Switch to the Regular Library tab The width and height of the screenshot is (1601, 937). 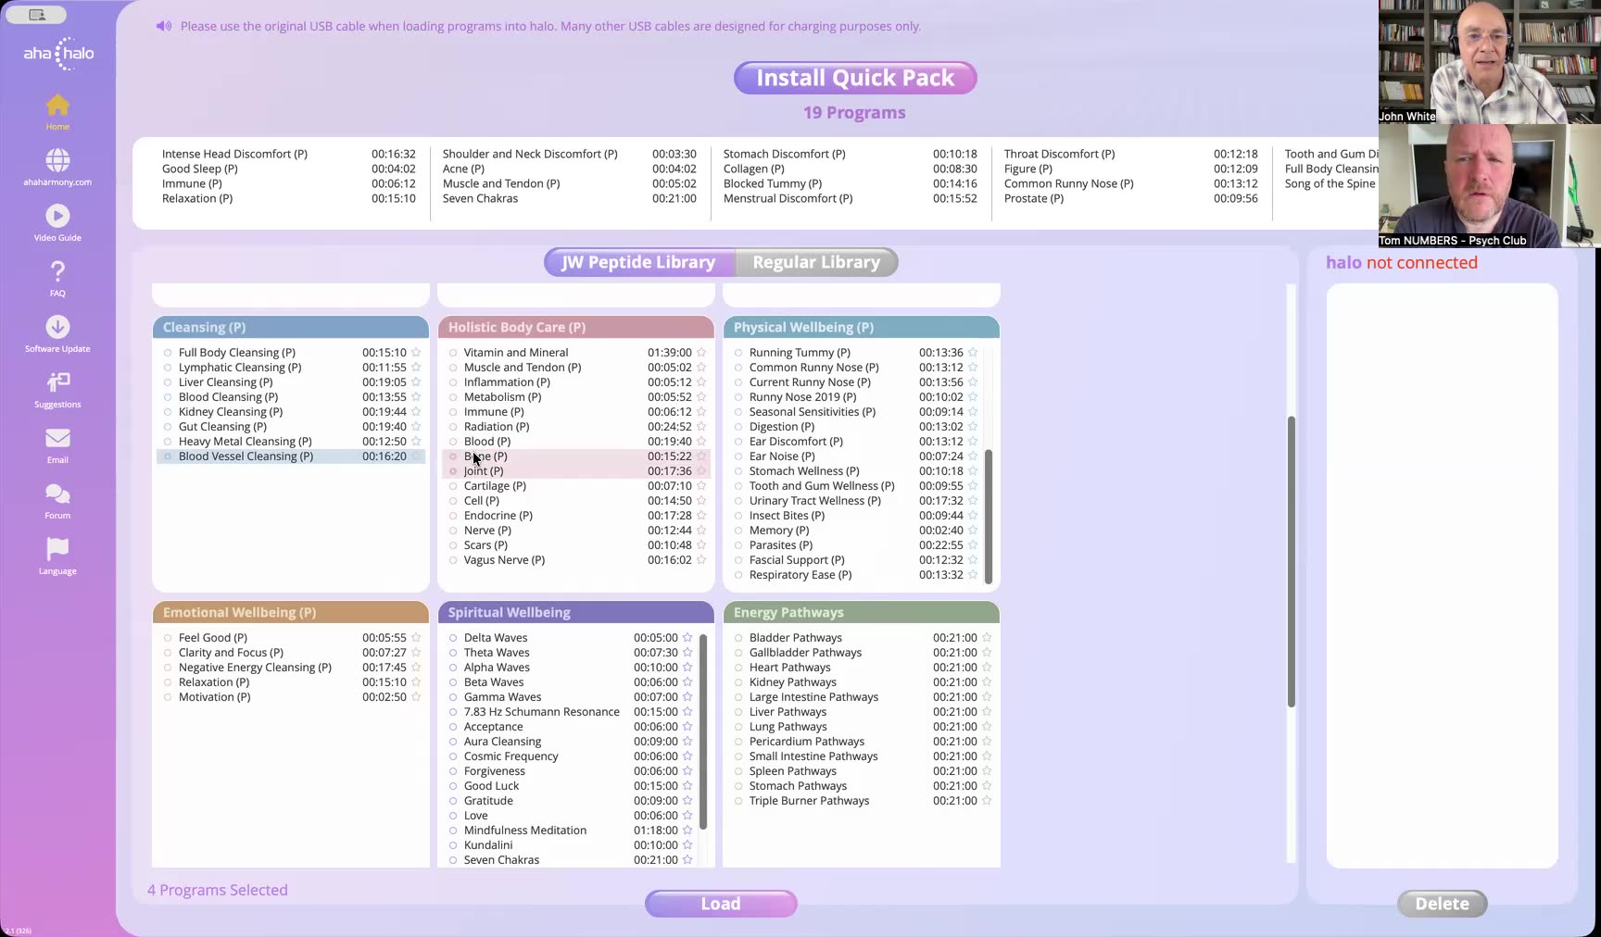[x=816, y=262]
